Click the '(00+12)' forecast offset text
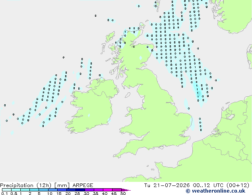This screenshot has width=252, height=195. coord(238,185)
